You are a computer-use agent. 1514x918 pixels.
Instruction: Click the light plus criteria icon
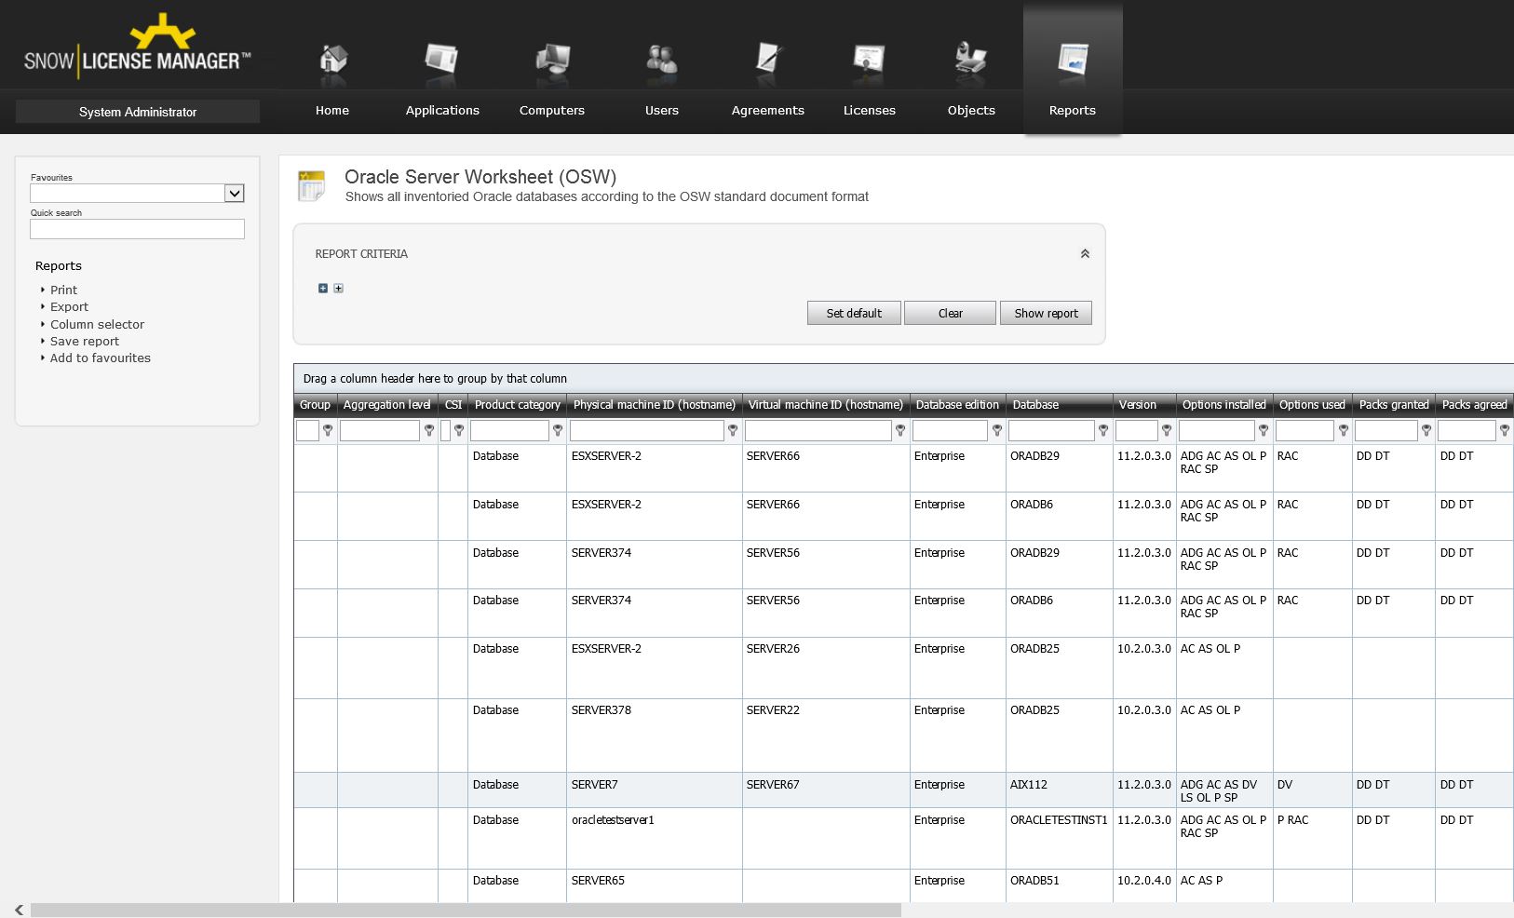coord(339,289)
